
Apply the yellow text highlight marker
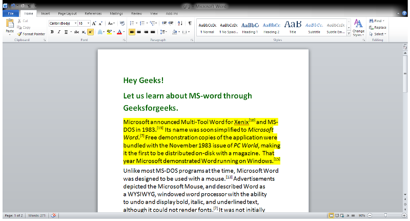coord(109,32)
